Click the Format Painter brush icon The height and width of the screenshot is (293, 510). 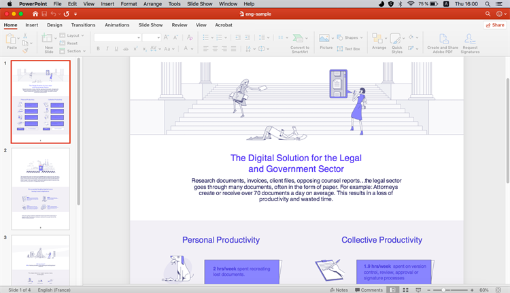coord(25,50)
